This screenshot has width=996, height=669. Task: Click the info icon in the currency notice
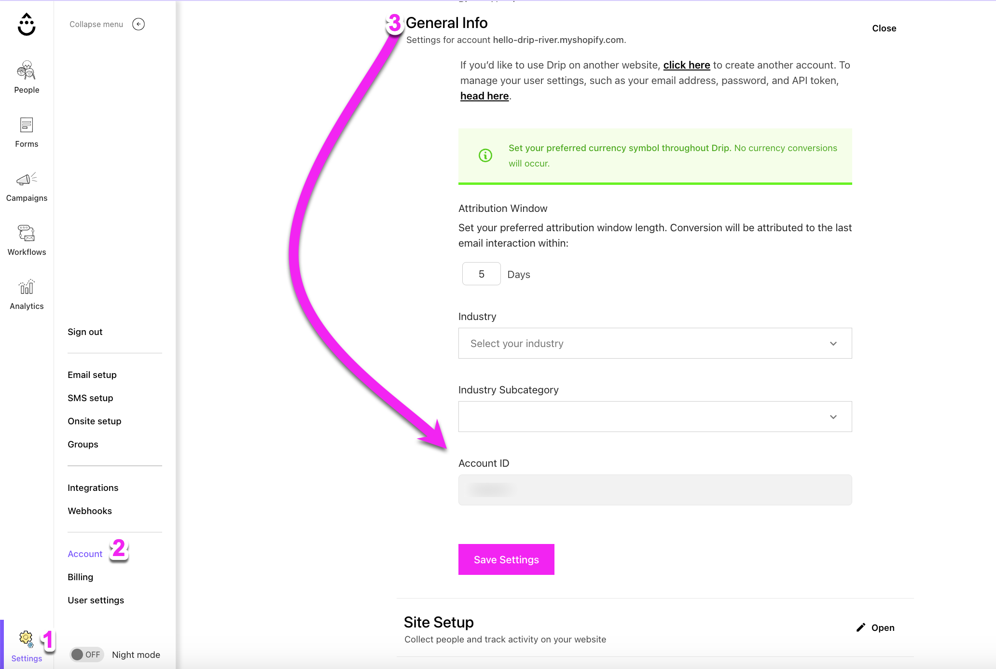pyautogui.click(x=485, y=155)
